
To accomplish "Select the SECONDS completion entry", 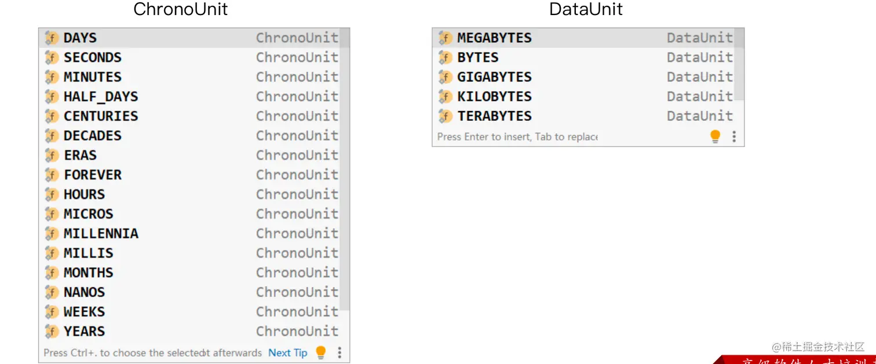I will 189,57.
